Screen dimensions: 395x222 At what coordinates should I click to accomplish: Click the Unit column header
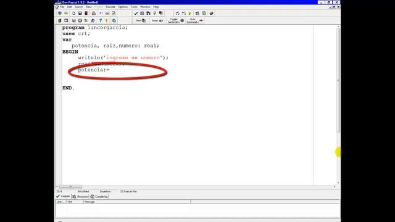(x=75, y=202)
